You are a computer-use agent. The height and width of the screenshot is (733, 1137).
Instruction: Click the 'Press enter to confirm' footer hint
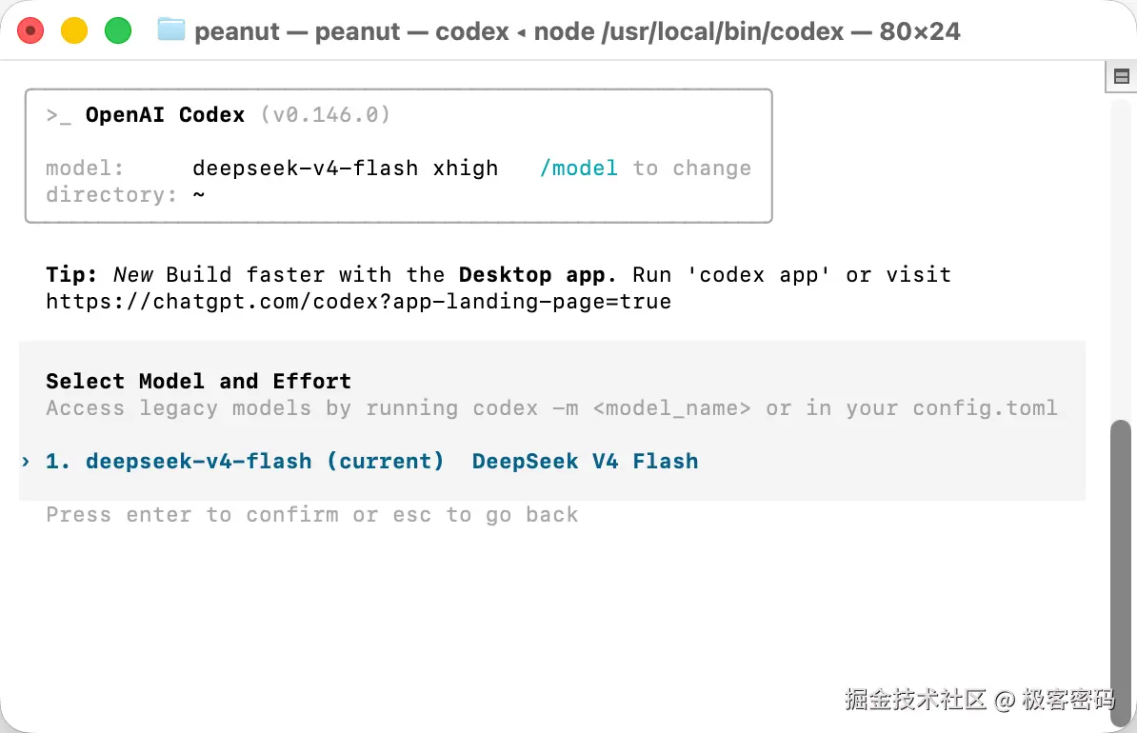pos(311,515)
